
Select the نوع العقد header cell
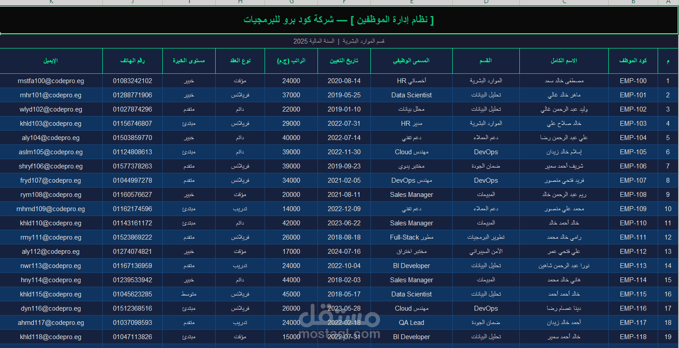click(240, 60)
